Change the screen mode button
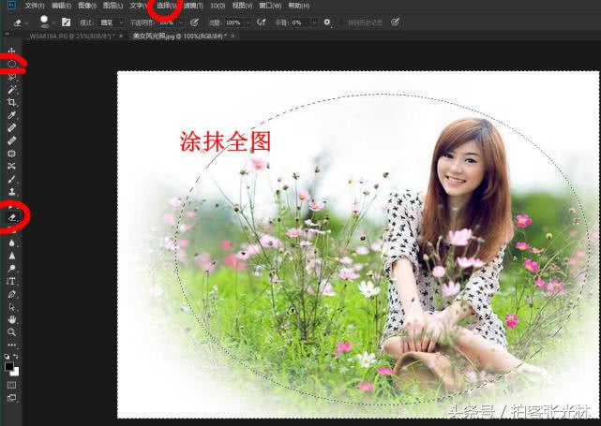 11,398
